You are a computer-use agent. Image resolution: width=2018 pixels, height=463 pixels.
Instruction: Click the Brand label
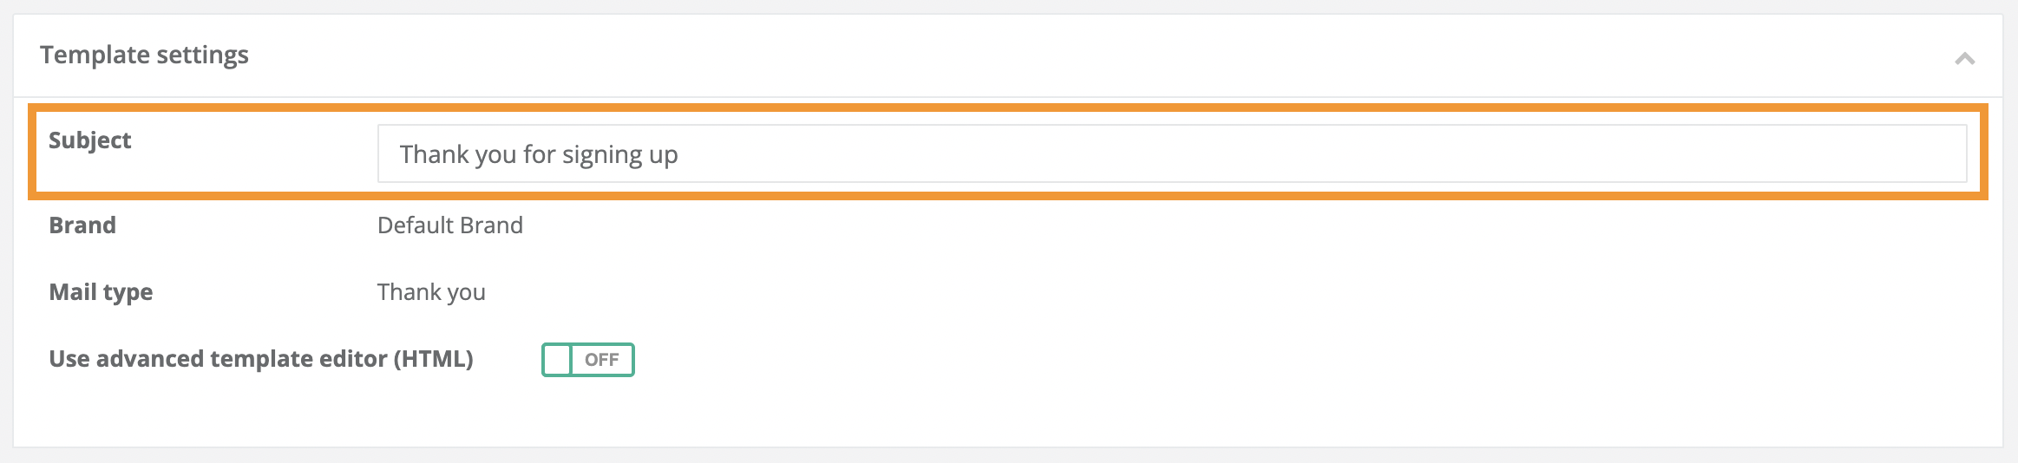click(x=82, y=225)
